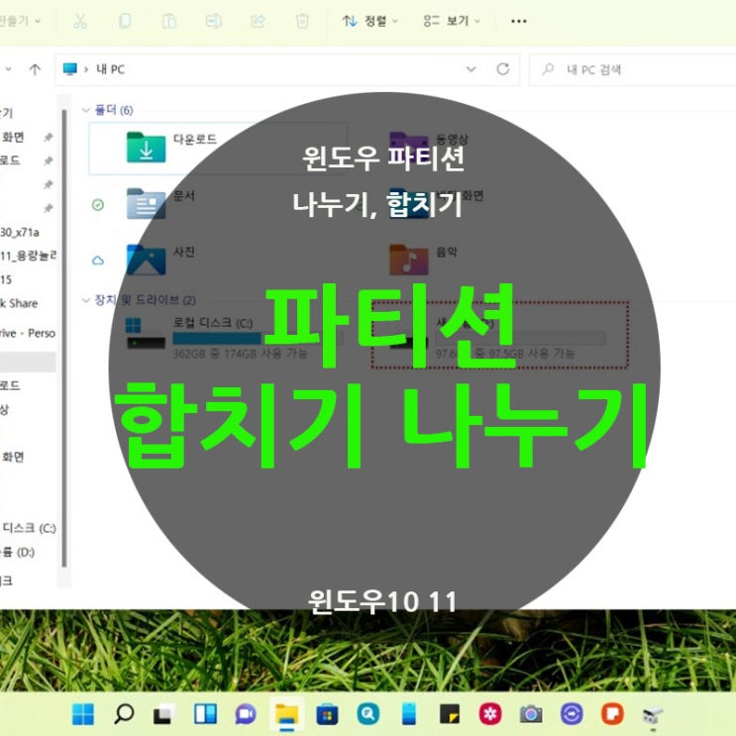Open the three-dot more options menu
This screenshot has width=736, height=736.
(519, 21)
